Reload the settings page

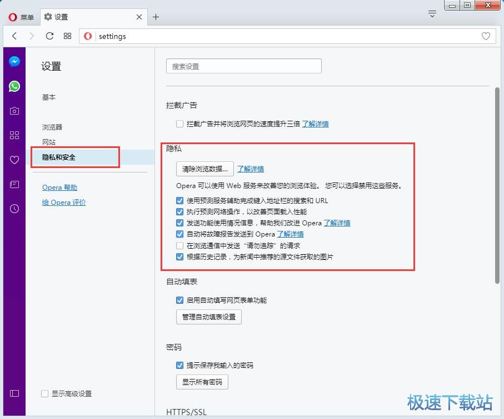click(x=49, y=36)
